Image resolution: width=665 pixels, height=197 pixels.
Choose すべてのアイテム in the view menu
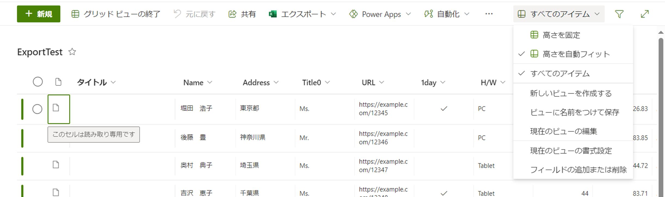(x=573, y=73)
